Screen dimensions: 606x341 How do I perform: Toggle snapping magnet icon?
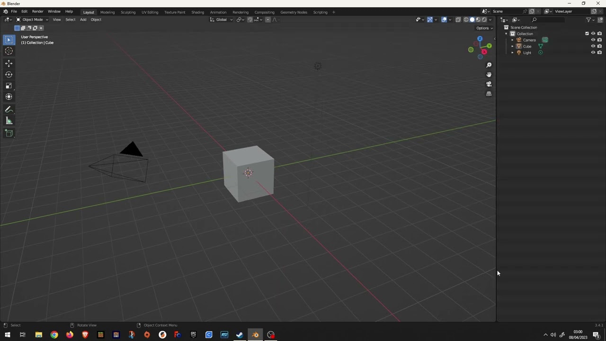tap(250, 20)
